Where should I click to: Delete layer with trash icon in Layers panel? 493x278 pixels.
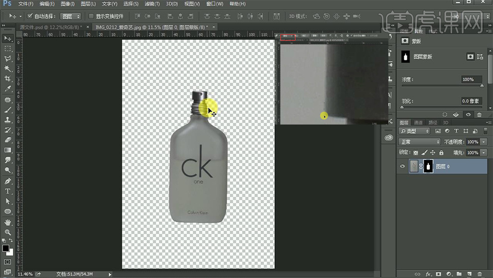click(x=480, y=274)
